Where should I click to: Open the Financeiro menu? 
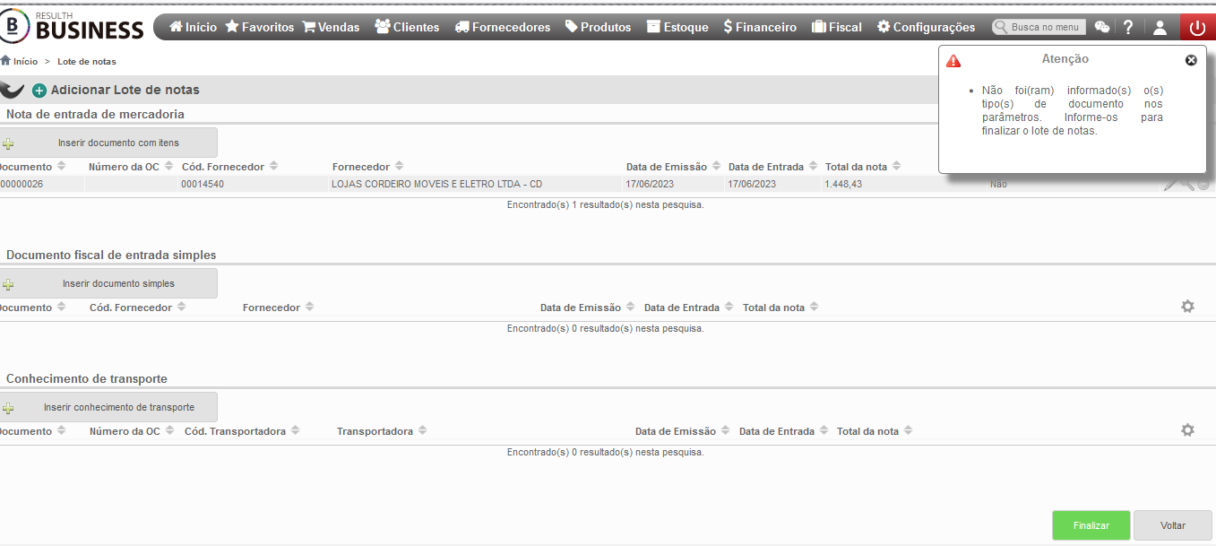760,27
